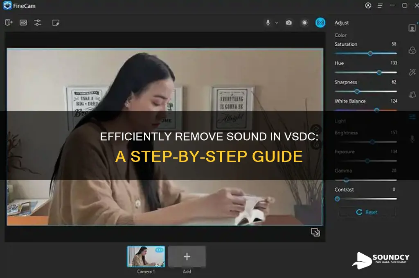Viewport: 419px width, 278px height.
Task: Adjust the Saturation slider
Action: pyautogui.click(x=365, y=54)
